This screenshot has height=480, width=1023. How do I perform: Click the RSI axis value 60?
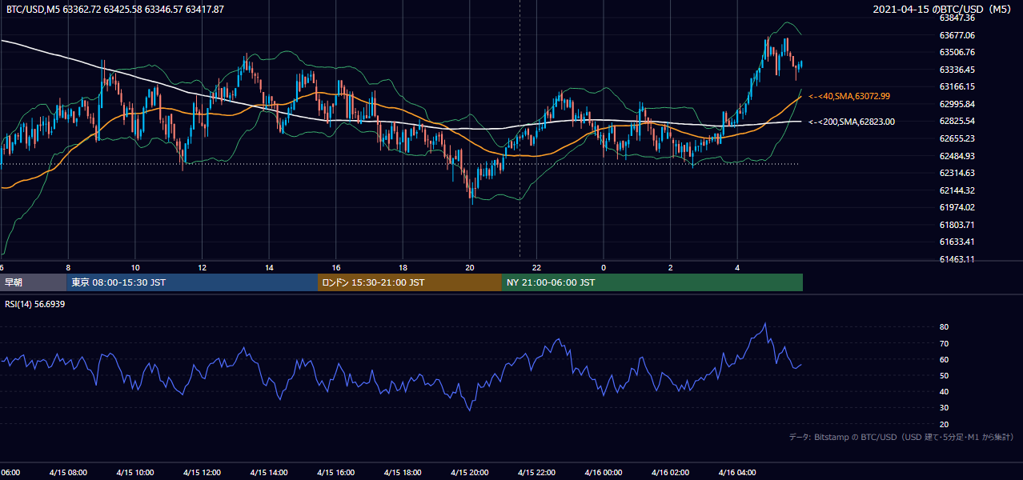coord(944,359)
